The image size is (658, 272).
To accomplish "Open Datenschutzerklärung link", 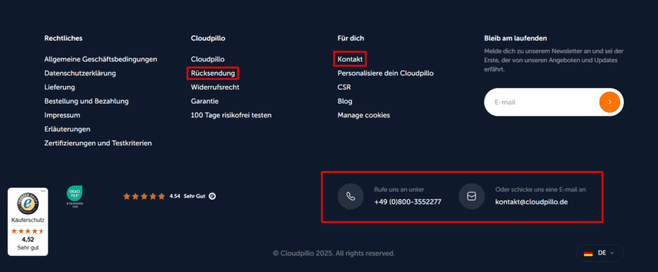I will (x=80, y=73).
